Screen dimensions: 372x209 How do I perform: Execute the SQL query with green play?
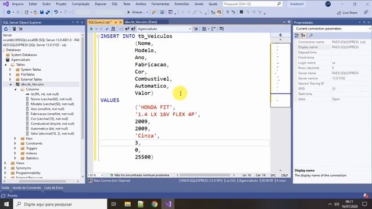pos(91,29)
